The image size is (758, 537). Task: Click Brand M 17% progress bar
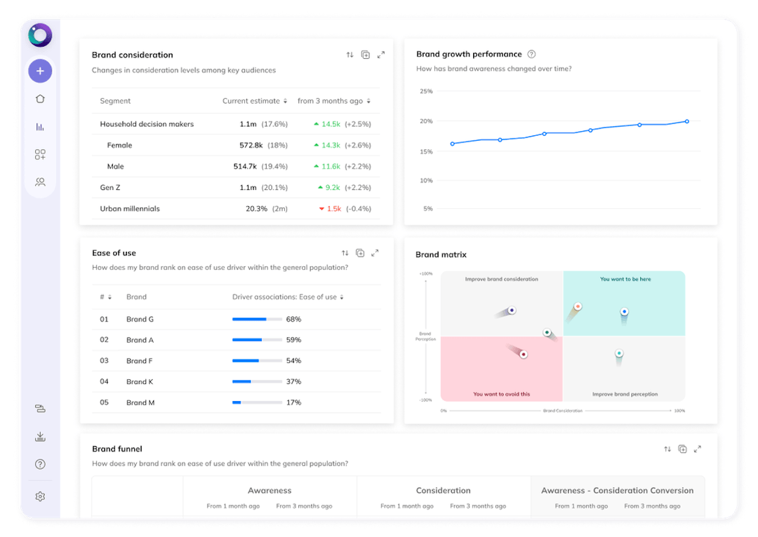pos(257,402)
